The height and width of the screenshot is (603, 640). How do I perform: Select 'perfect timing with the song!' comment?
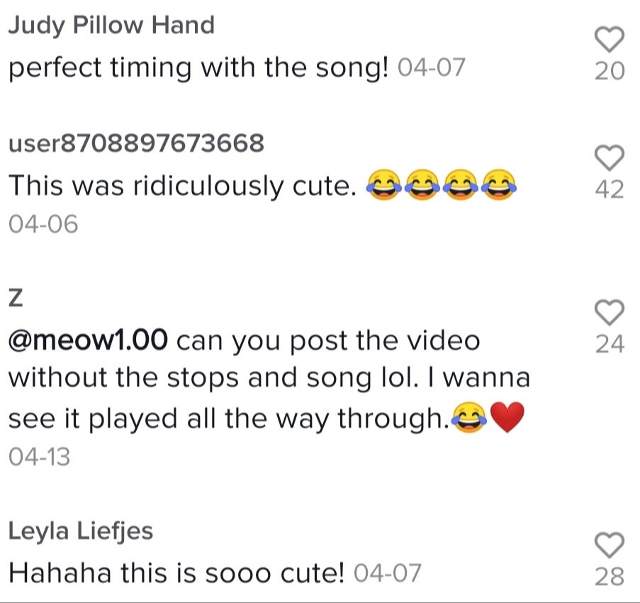pos(198,68)
